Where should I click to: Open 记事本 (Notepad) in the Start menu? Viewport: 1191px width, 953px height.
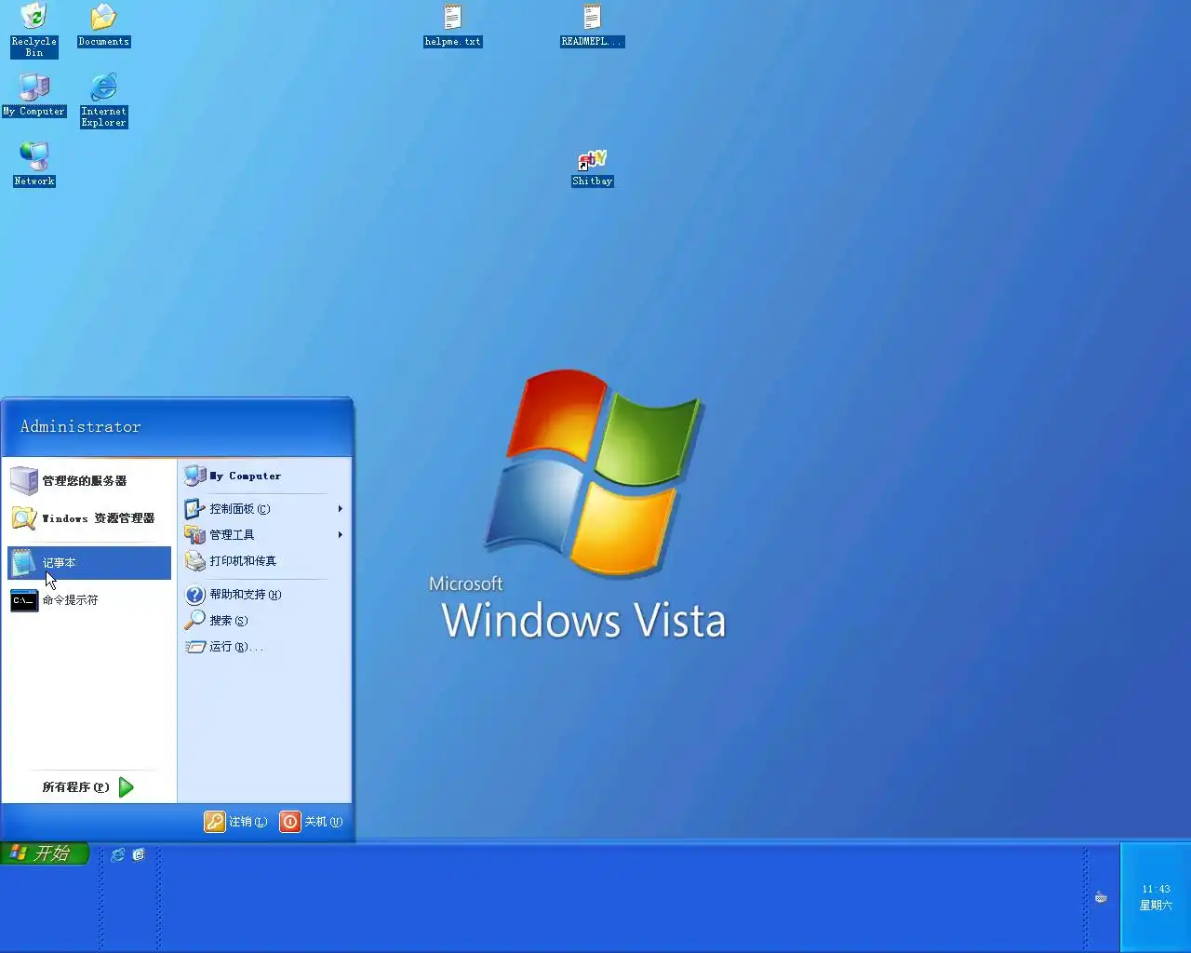tap(89, 563)
